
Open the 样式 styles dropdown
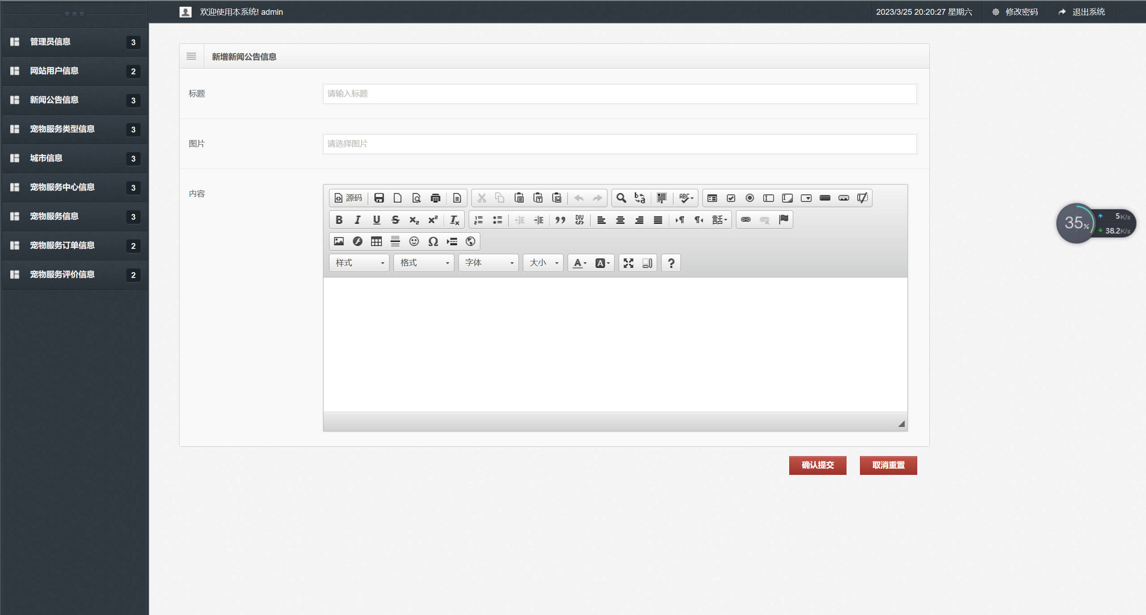(x=359, y=263)
